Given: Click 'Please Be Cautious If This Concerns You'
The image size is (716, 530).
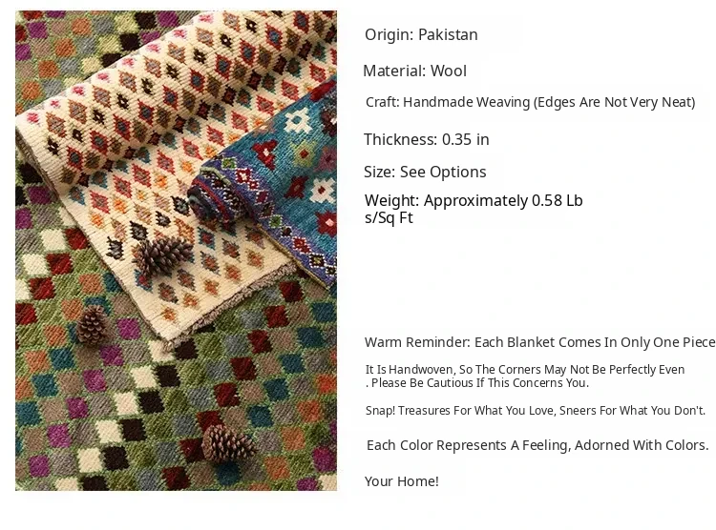Looking at the screenshot, I should [x=477, y=383].
